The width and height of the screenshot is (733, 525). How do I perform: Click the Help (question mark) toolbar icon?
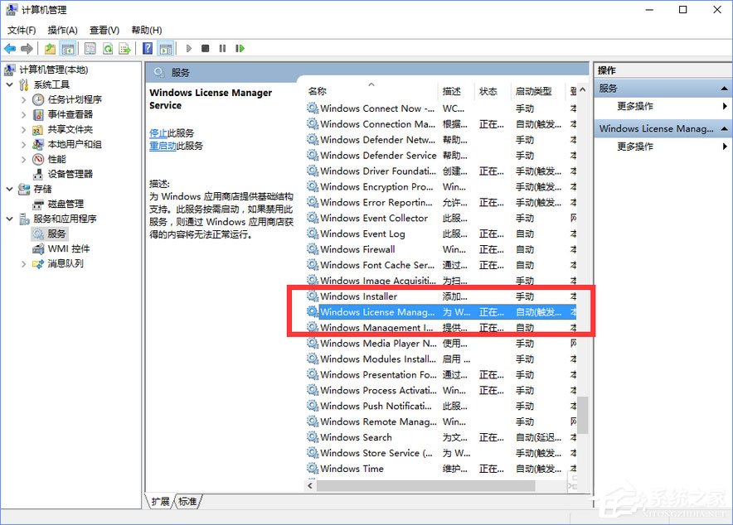tap(146, 48)
